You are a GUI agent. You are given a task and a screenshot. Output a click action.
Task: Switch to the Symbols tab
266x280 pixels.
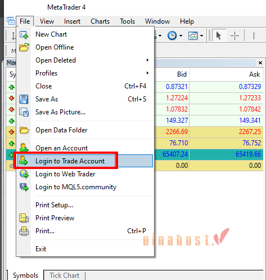[25, 275]
